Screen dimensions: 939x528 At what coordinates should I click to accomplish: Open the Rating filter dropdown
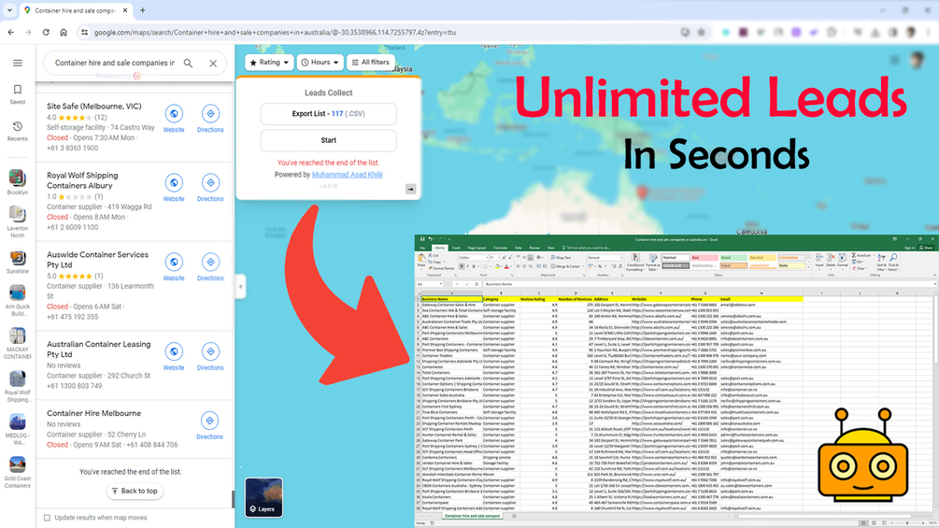click(x=269, y=63)
